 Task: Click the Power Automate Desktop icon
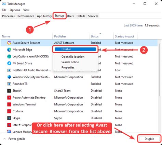(9, 98)
